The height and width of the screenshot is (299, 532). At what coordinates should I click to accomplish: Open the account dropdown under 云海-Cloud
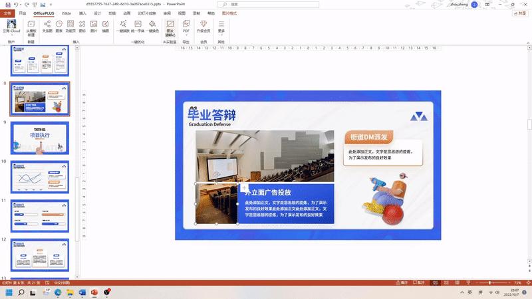click(x=11, y=35)
